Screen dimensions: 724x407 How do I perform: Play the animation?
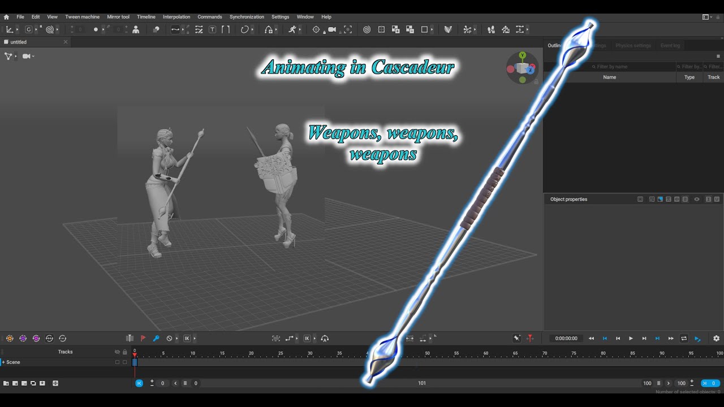[x=631, y=339]
